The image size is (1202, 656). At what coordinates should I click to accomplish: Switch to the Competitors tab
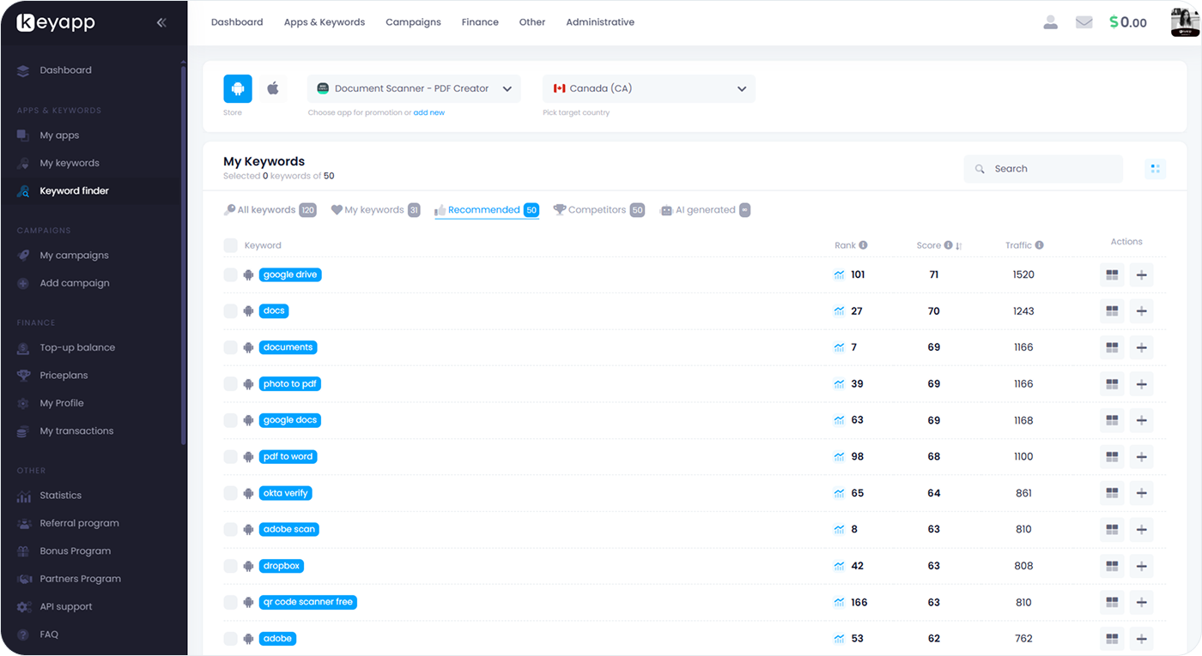click(597, 210)
